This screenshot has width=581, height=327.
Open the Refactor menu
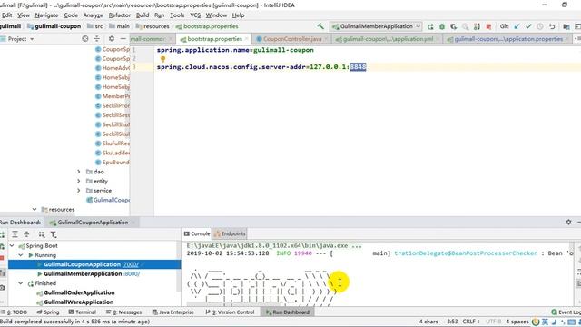coord(119,15)
